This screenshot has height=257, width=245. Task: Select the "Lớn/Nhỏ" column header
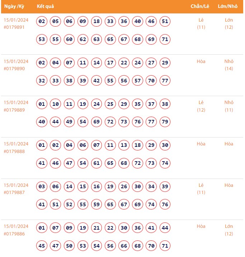tap(228, 6)
